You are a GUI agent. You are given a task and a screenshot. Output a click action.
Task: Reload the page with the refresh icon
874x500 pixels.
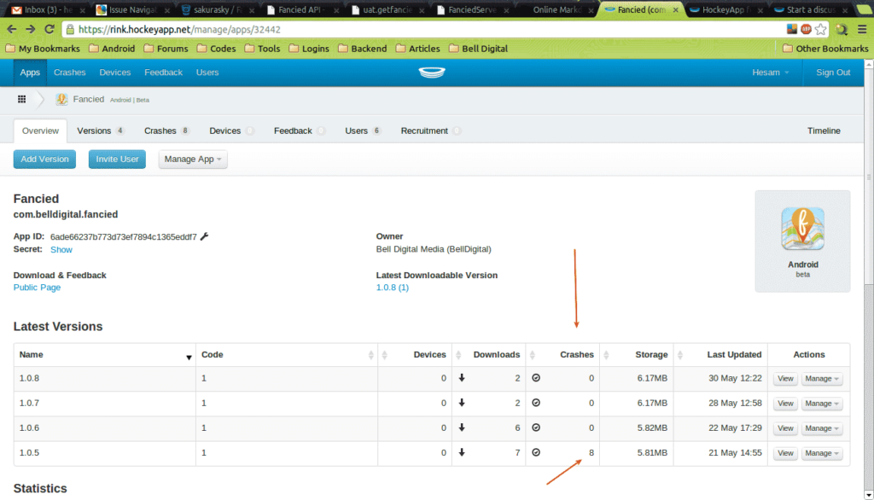pos(50,29)
